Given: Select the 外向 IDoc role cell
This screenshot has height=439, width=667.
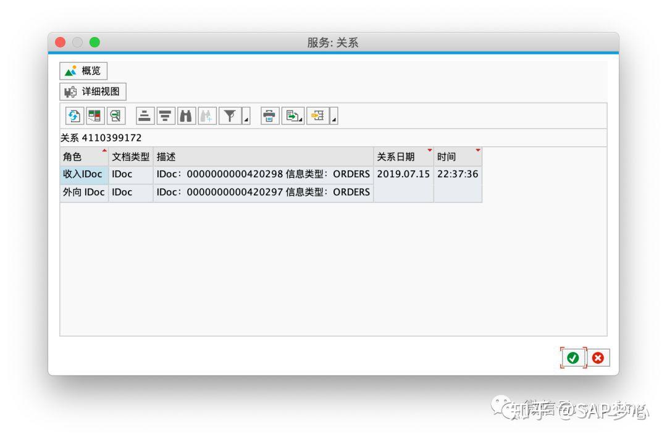Looking at the screenshot, I should 84,192.
